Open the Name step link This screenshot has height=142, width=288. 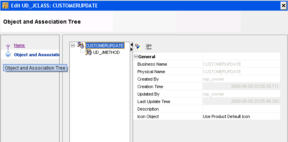coord(19,45)
